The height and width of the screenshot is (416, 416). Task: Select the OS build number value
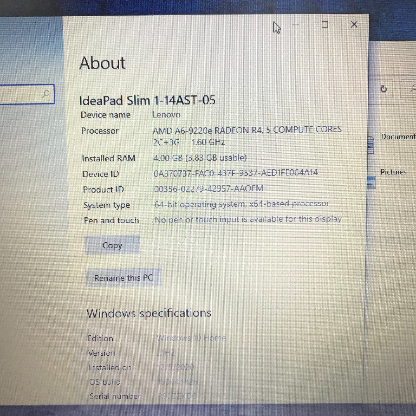point(178,382)
